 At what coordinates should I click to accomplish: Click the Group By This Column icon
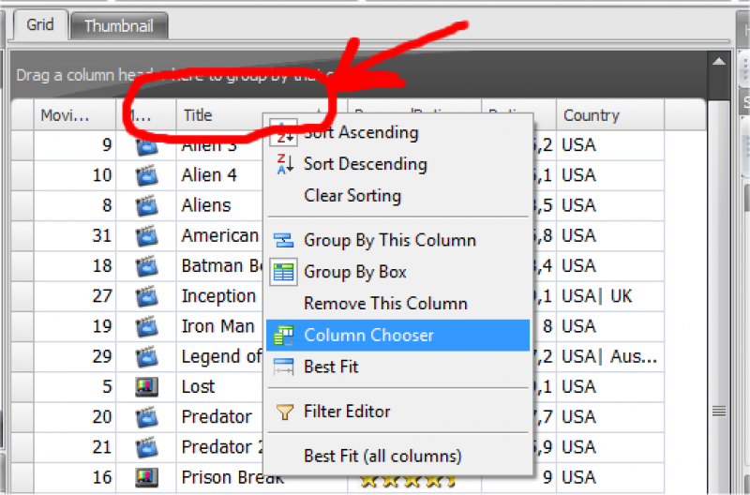284,241
